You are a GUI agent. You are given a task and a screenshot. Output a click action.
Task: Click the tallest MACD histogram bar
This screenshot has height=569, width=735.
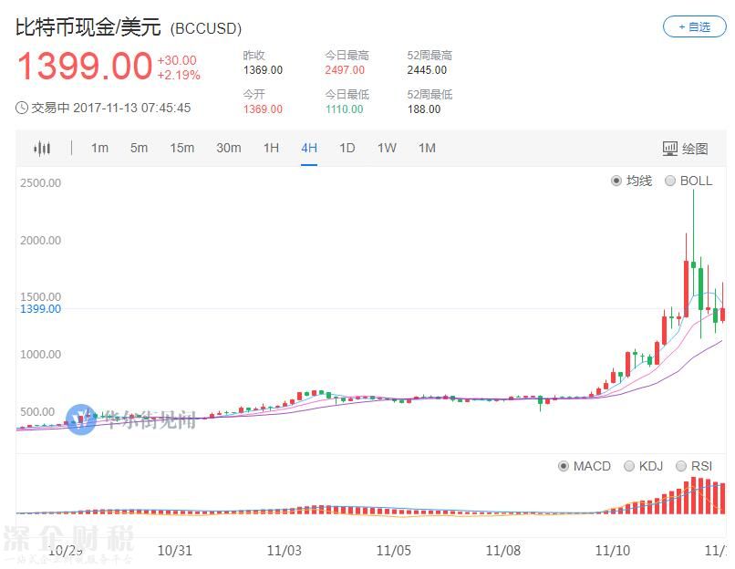click(694, 495)
